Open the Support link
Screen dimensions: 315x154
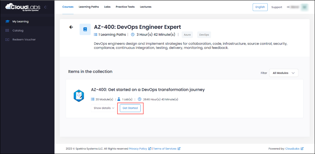[x=277, y=7]
